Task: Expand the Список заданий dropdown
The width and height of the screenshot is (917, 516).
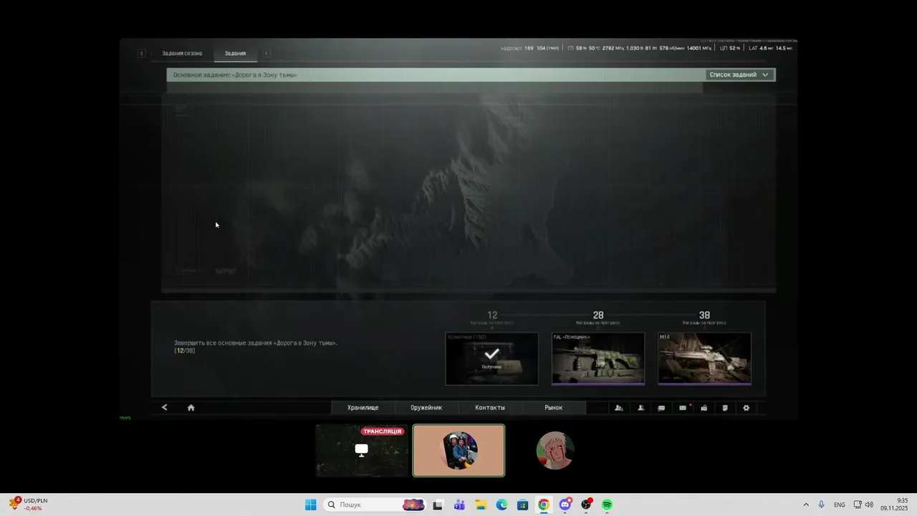Action: (x=739, y=75)
